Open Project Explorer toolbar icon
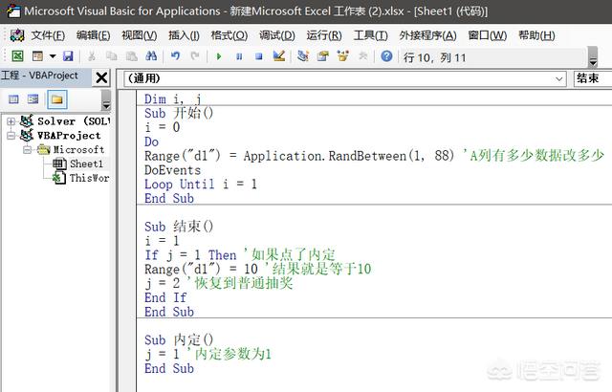612x392 pixels. coord(303,56)
